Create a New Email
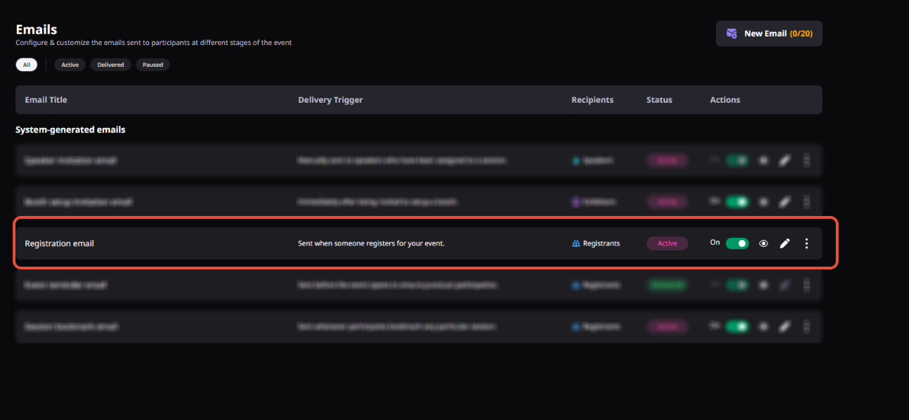The height and width of the screenshot is (420, 909). 769,33
